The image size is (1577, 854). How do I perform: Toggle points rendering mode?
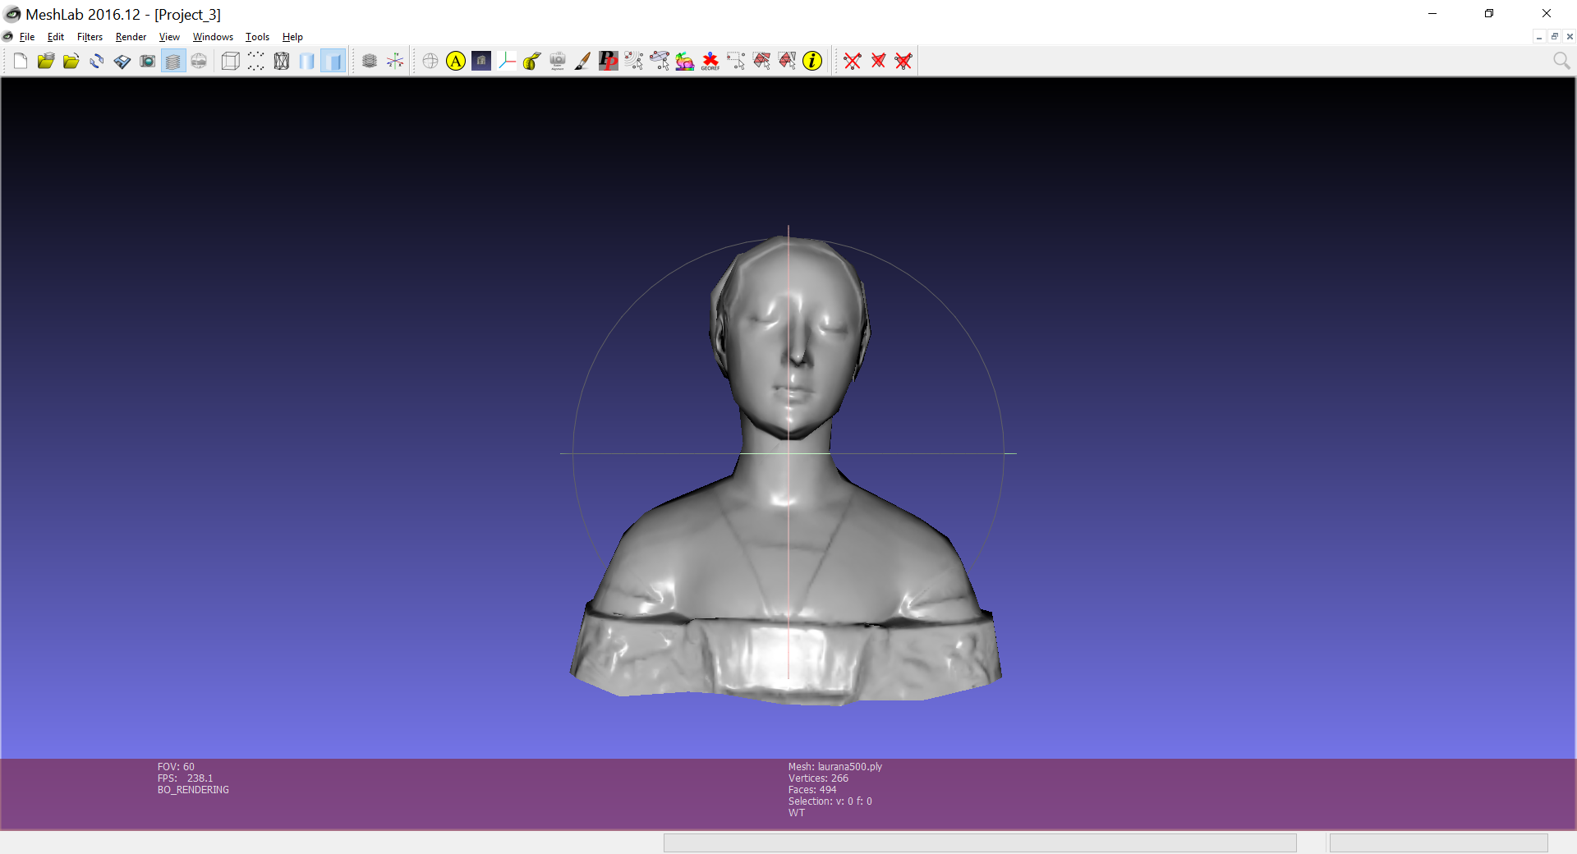coord(256,61)
